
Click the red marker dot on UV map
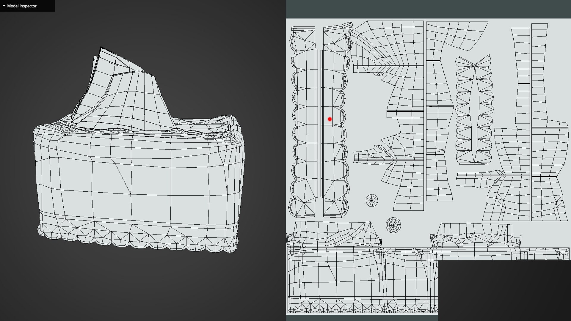(x=330, y=119)
